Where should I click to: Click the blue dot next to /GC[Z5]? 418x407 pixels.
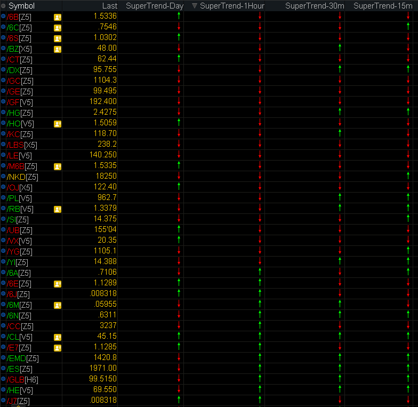pyautogui.click(x=3, y=80)
